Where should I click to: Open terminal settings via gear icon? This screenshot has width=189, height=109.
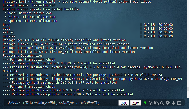click(168, 103)
